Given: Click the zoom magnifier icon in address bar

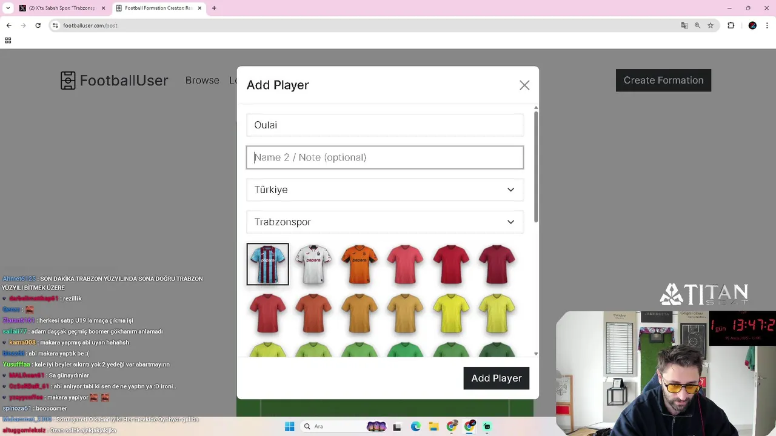Looking at the screenshot, I should (x=697, y=25).
